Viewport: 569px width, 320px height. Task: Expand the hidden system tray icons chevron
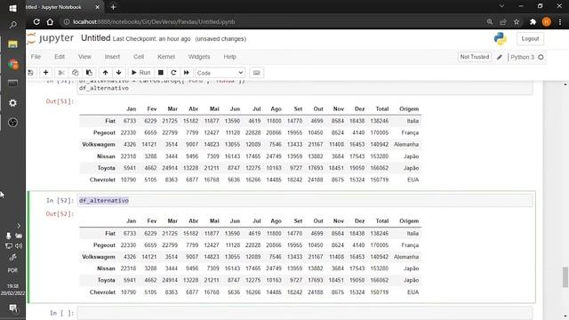pos(19,226)
